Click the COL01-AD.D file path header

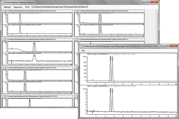click(32, 11)
